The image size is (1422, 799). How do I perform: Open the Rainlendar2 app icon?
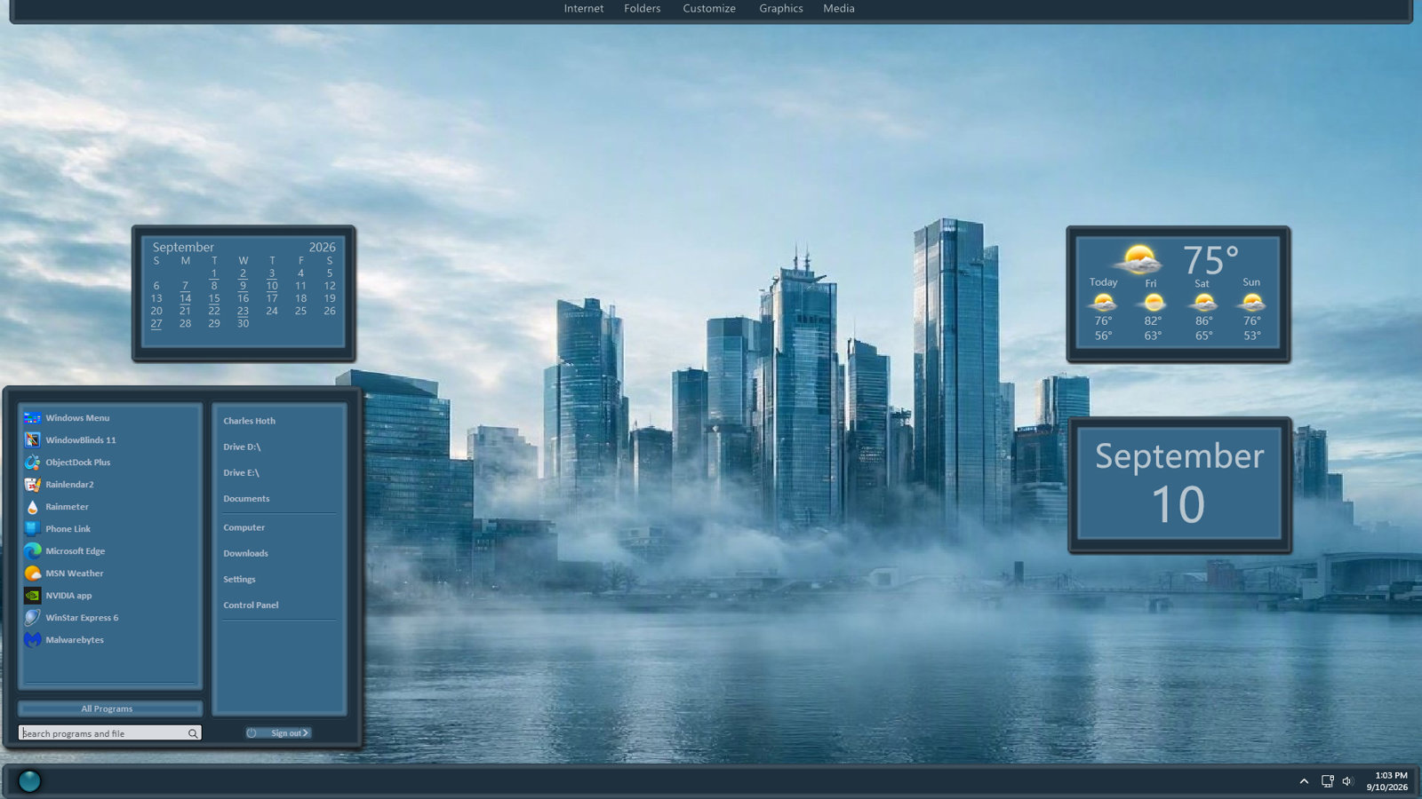pos(32,485)
